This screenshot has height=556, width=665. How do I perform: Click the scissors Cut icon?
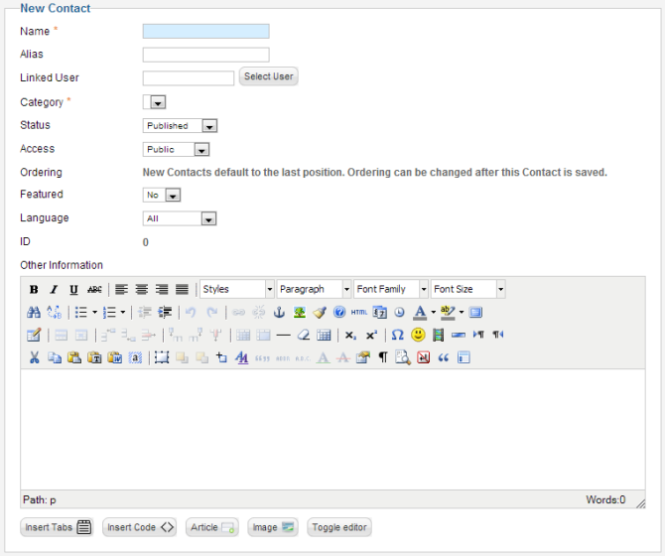point(34,358)
